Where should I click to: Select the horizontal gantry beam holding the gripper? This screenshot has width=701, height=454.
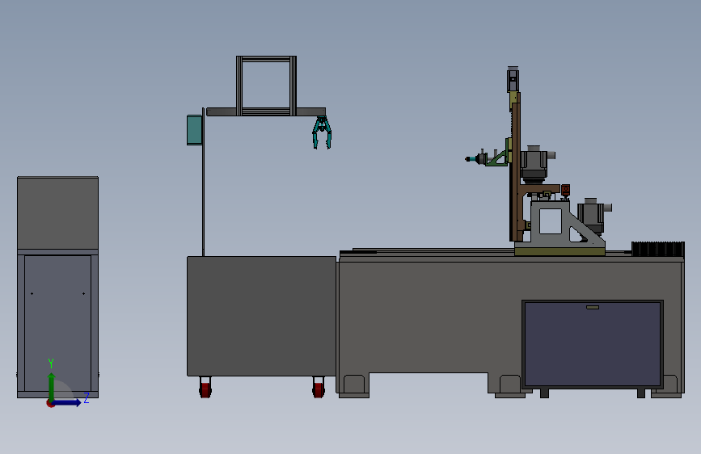pyautogui.click(x=266, y=111)
